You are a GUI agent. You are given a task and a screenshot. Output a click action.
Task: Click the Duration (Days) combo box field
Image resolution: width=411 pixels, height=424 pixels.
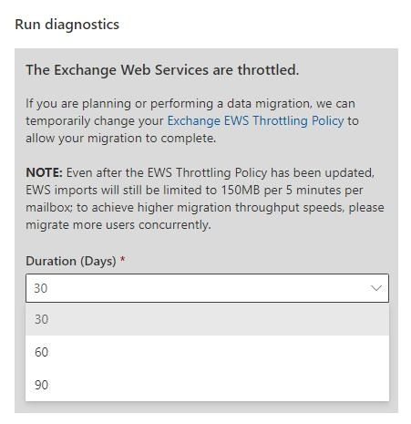click(207, 288)
